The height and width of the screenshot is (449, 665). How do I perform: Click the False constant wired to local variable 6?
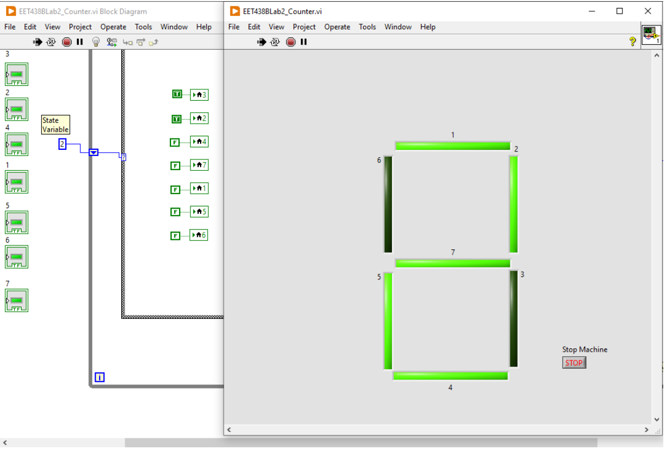point(174,235)
